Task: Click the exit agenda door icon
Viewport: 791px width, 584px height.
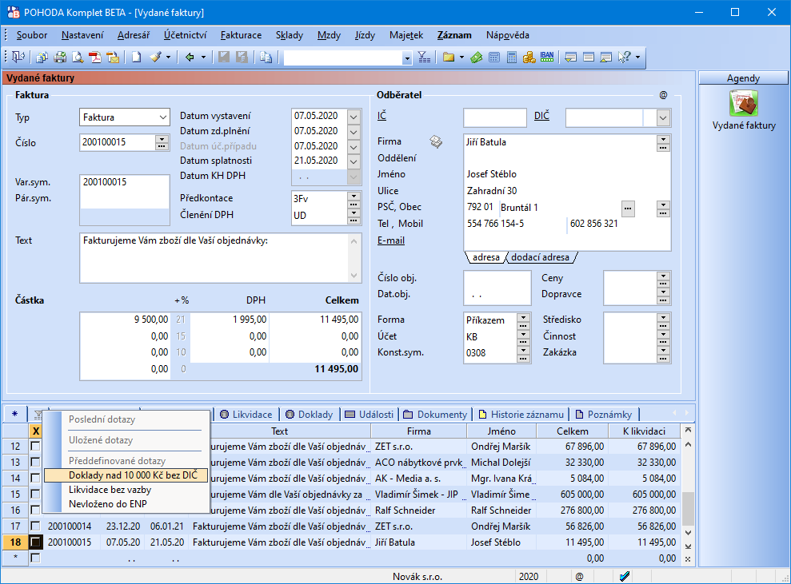Action: (x=18, y=58)
